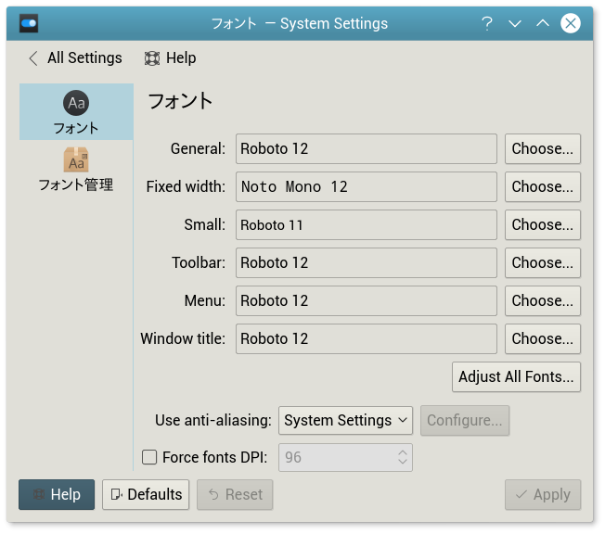Image resolution: width=605 pixels, height=534 pixels.
Task: Click the titlebar question mark help icon
Action: (487, 23)
